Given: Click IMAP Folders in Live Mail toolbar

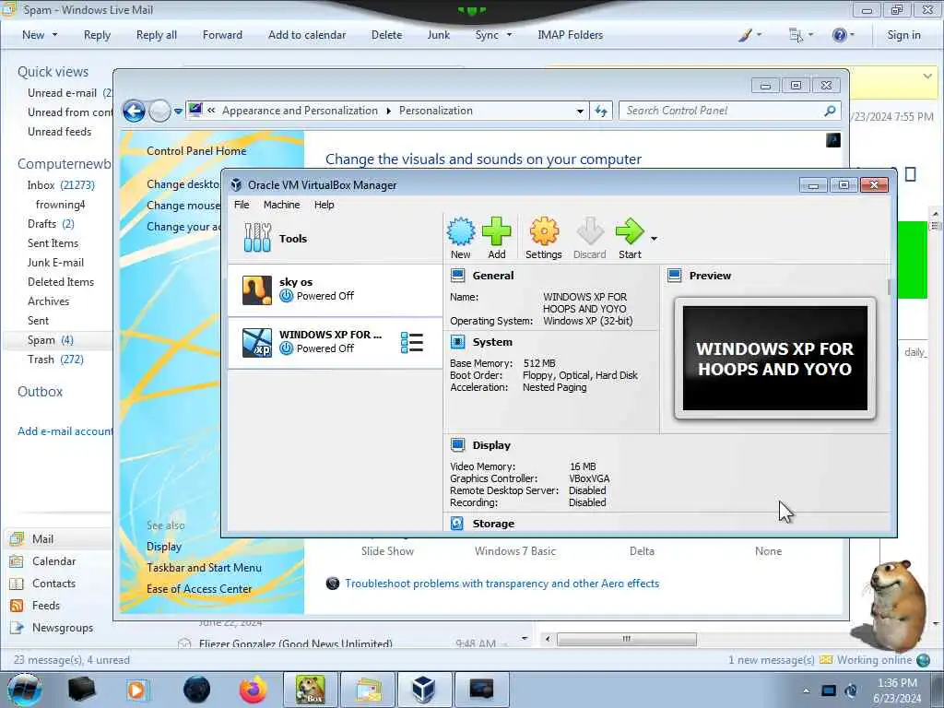Looking at the screenshot, I should click(570, 35).
